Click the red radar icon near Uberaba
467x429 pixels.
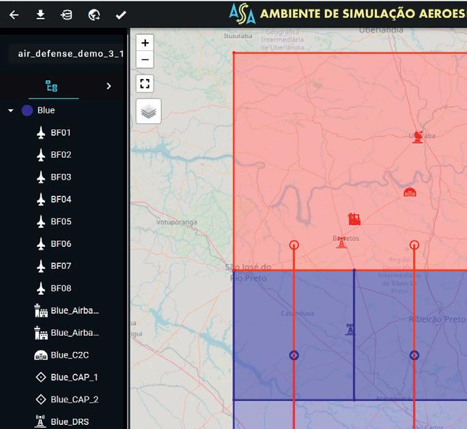pos(418,137)
